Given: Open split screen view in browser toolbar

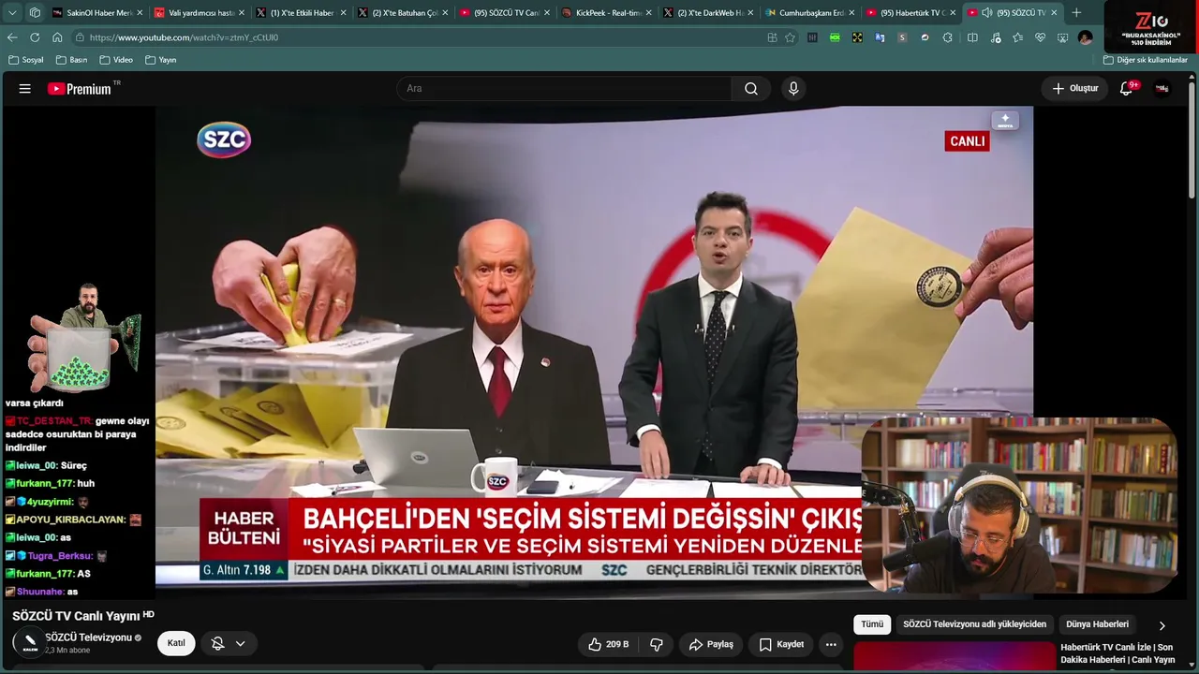Looking at the screenshot, I should point(972,37).
